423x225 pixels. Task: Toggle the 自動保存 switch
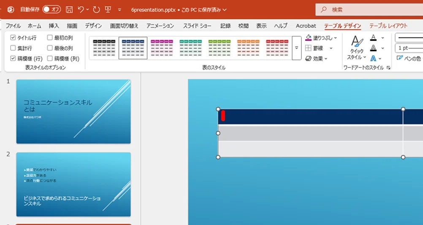(x=52, y=9)
